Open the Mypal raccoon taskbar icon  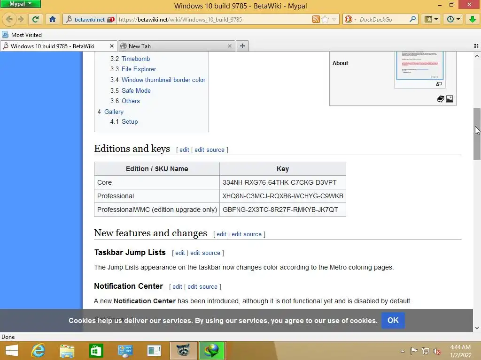183,351
